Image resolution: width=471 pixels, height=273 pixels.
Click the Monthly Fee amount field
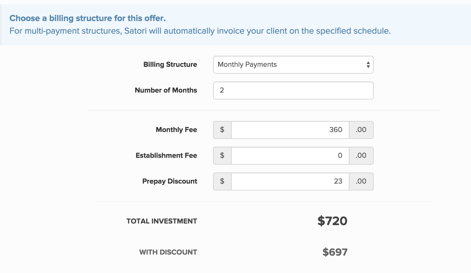tap(290, 130)
